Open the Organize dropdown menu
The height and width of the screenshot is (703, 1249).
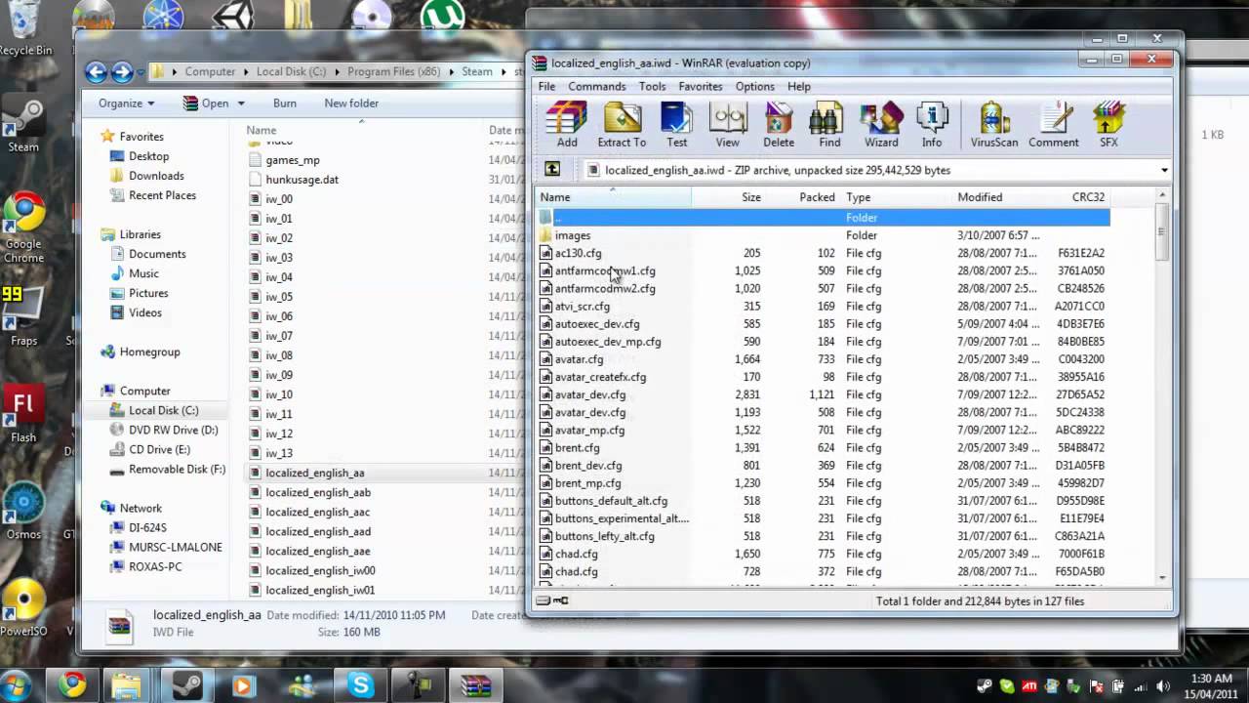point(126,103)
